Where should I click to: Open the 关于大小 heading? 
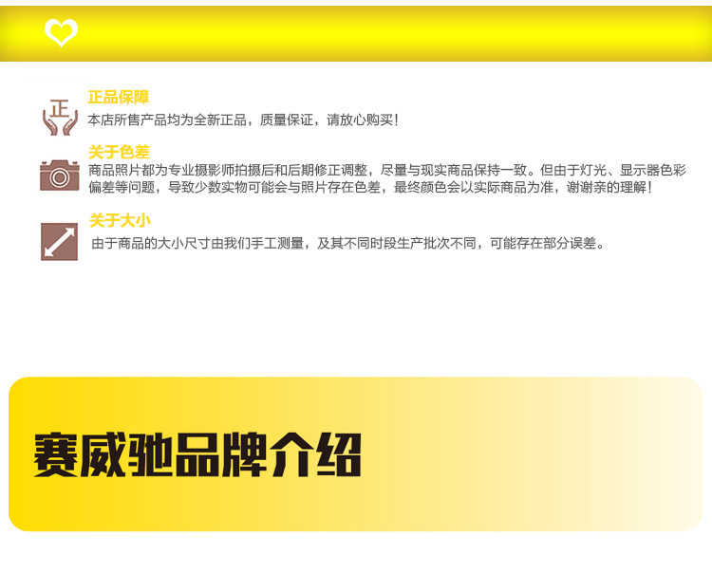point(120,220)
